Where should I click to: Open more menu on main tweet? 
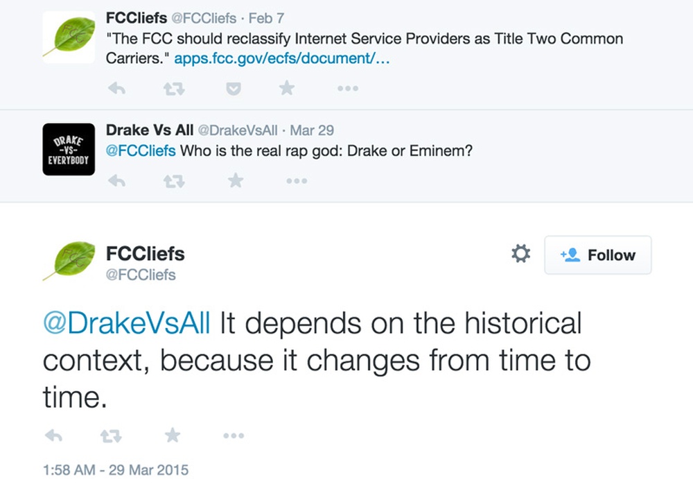[234, 436]
